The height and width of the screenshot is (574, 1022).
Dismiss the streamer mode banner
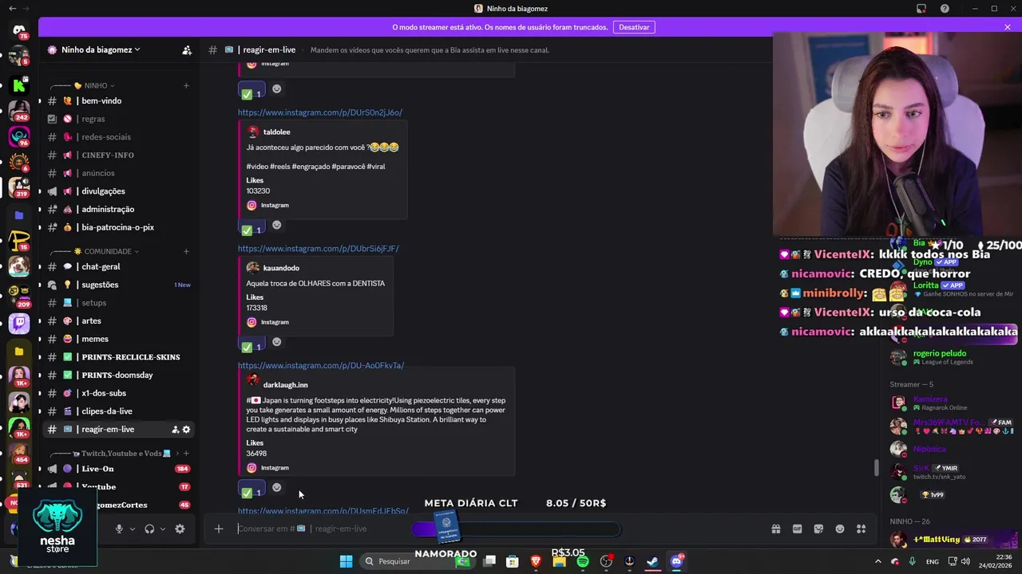point(1008,27)
